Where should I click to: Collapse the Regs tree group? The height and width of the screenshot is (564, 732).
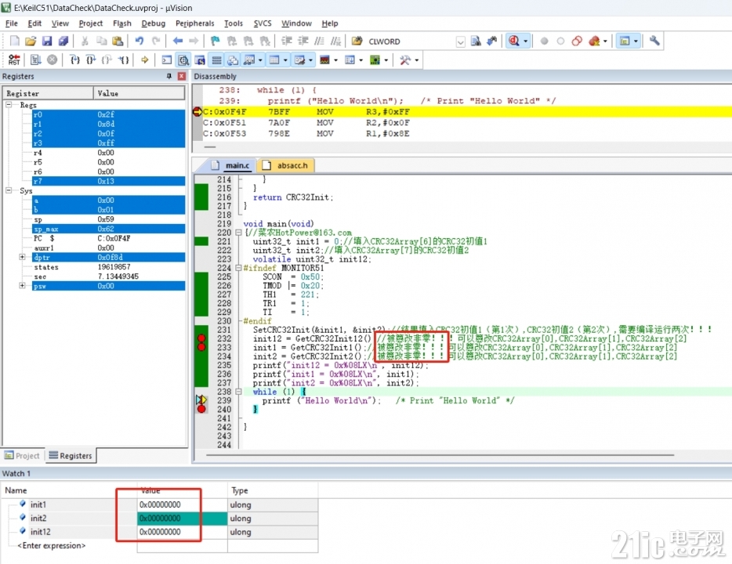(x=9, y=104)
